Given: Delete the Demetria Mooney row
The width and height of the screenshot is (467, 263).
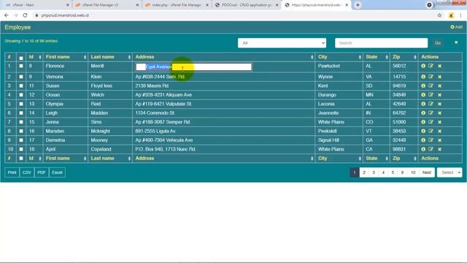Looking at the screenshot, I should point(439,140).
